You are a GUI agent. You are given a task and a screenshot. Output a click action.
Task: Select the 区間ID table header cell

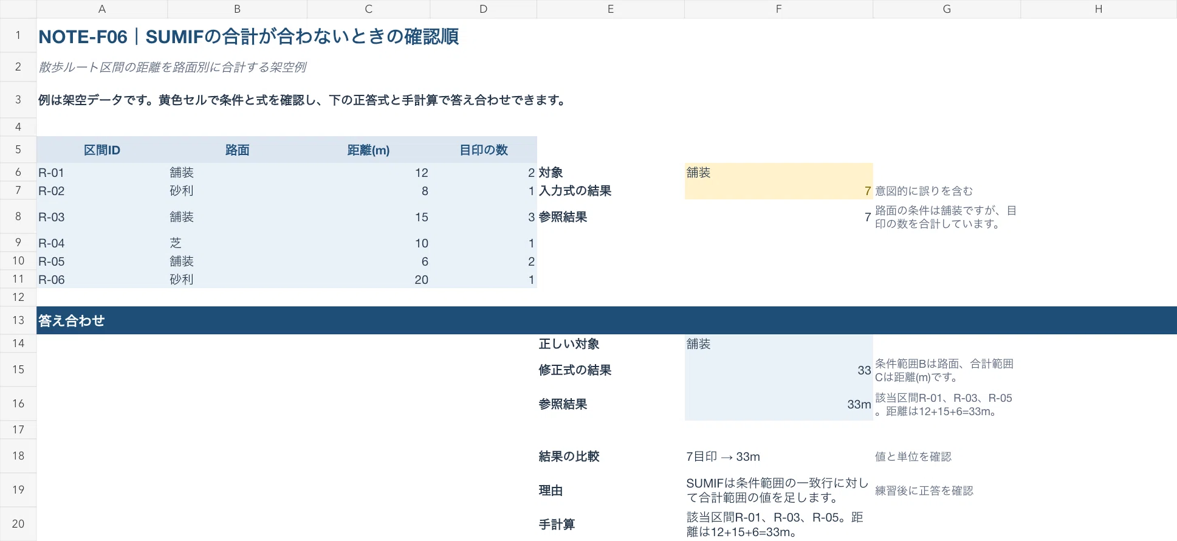coord(102,150)
